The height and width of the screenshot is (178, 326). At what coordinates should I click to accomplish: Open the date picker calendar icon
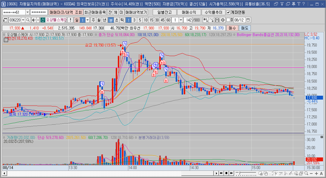point(248,20)
